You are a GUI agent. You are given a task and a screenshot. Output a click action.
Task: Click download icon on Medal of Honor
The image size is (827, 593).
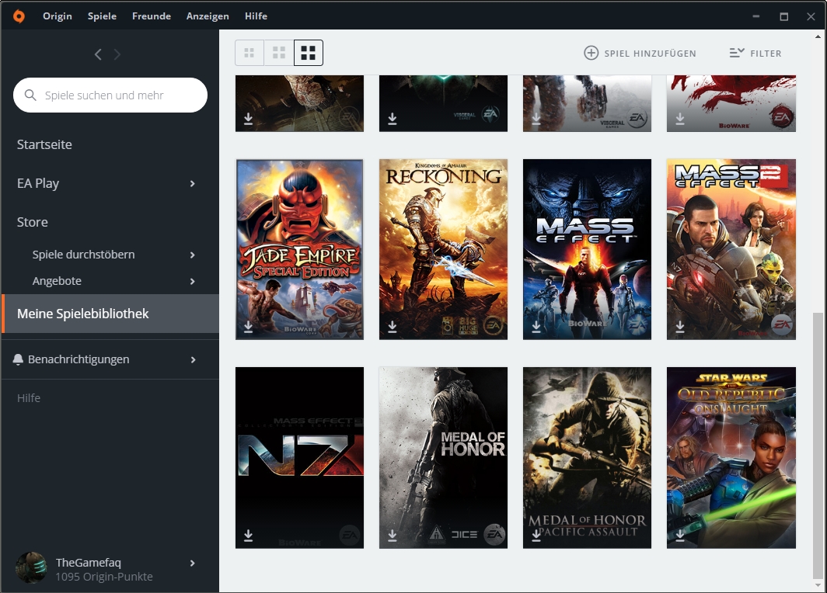pyautogui.click(x=393, y=536)
